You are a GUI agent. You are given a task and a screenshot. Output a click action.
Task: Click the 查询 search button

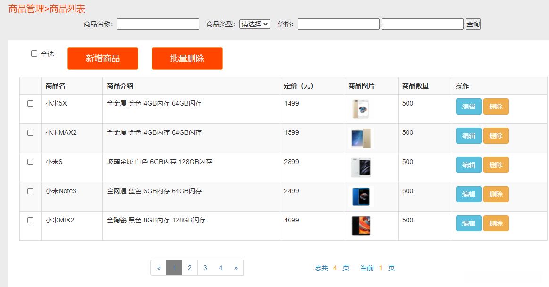coord(473,24)
